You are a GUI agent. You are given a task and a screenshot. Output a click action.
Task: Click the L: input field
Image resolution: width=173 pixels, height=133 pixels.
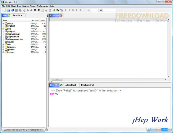point(95,10)
